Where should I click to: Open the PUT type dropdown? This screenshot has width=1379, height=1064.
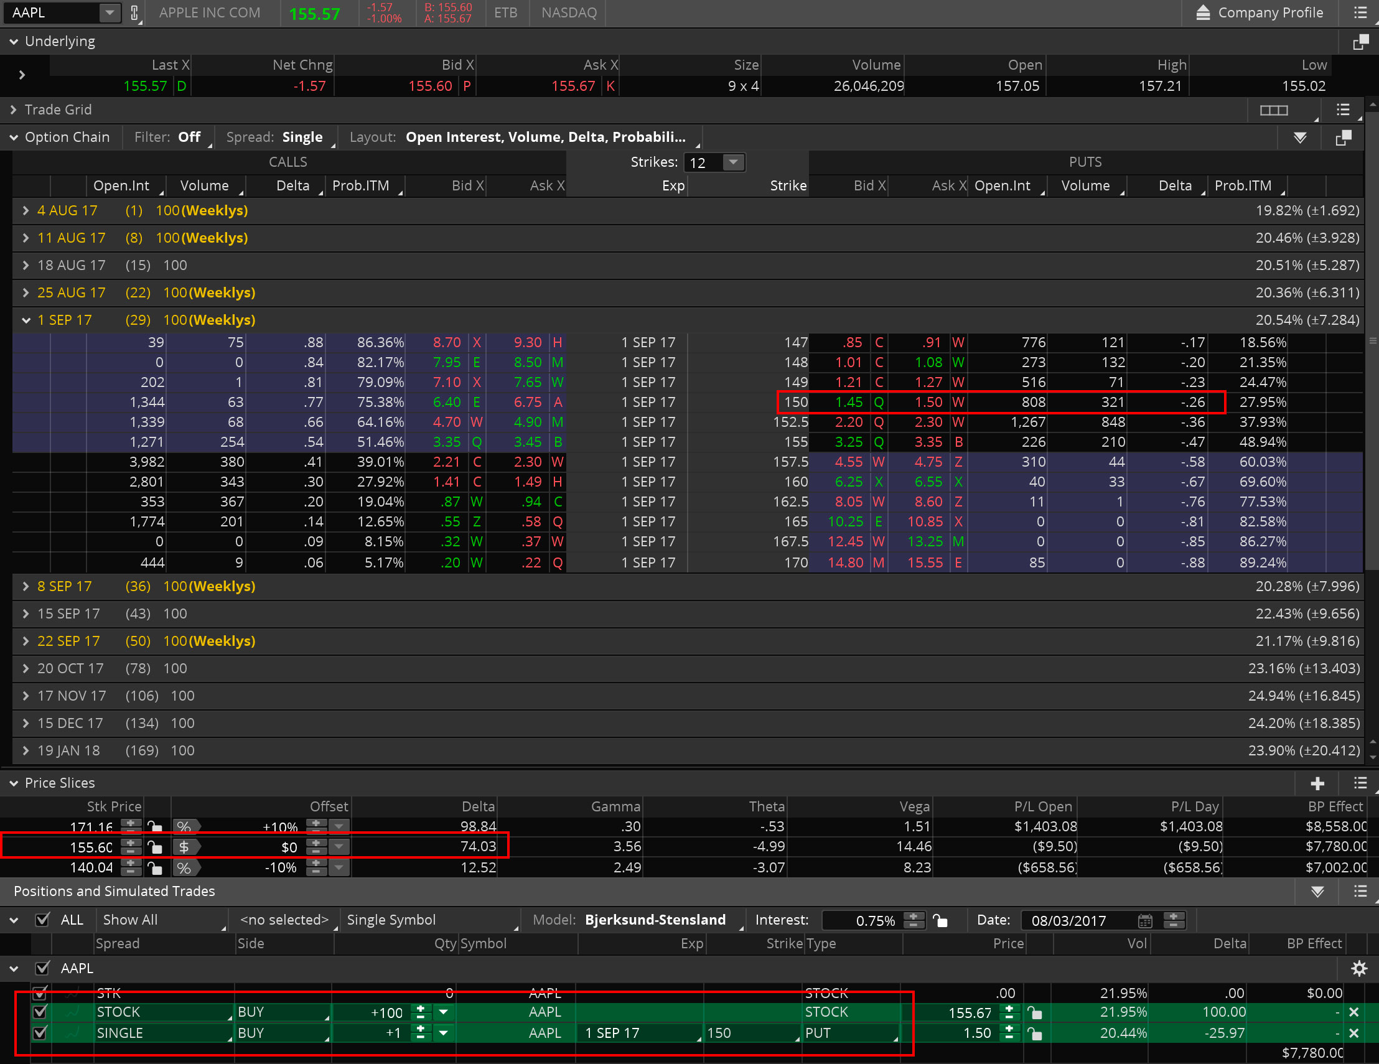point(851,1034)
